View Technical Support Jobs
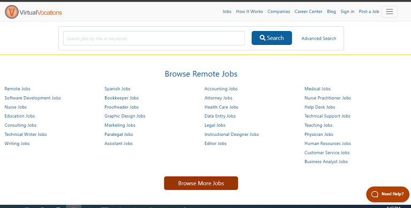 [x=328, y=116]
